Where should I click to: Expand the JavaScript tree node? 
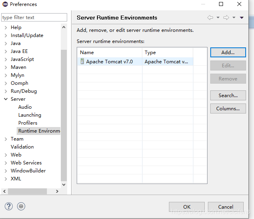[6, 59]
